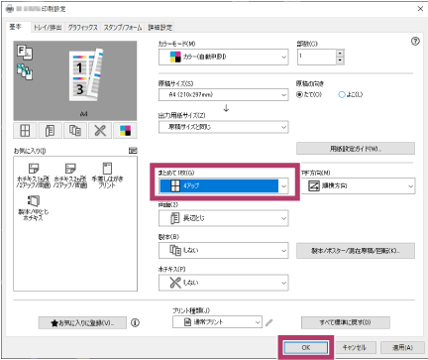Screen dimensions: 428x360
Task: Open the プリント種類 dropdown
Action: click(x=217, y=322)
